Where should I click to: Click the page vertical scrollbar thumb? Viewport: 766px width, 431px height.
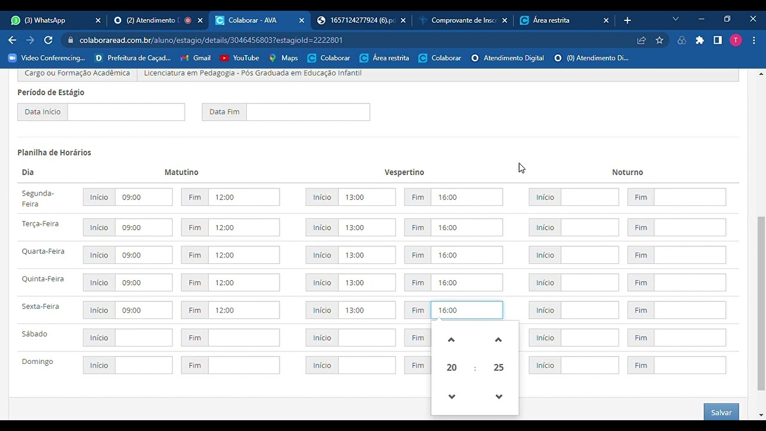click(761, 302)
